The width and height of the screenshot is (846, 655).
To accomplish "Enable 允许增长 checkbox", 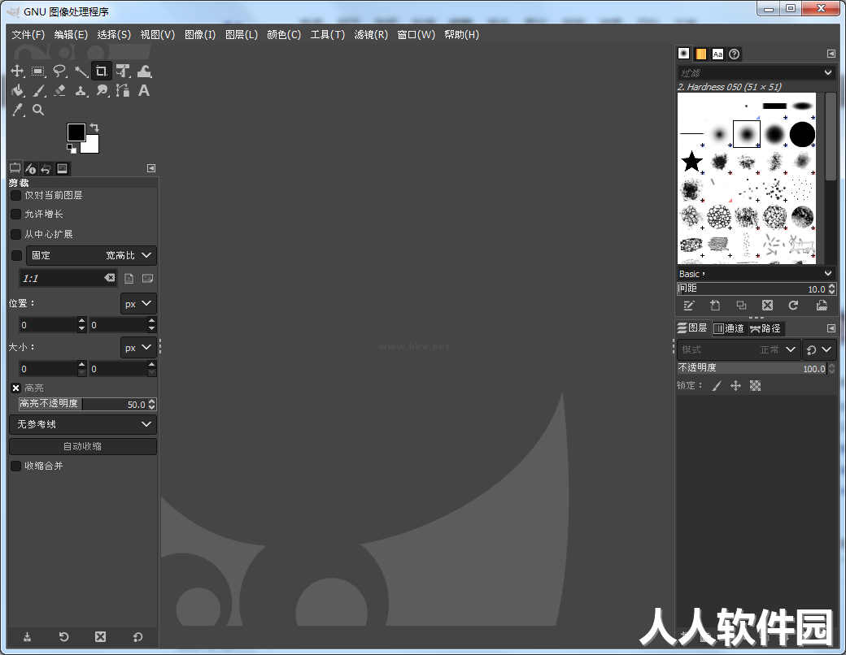I will tap(15, 214).
